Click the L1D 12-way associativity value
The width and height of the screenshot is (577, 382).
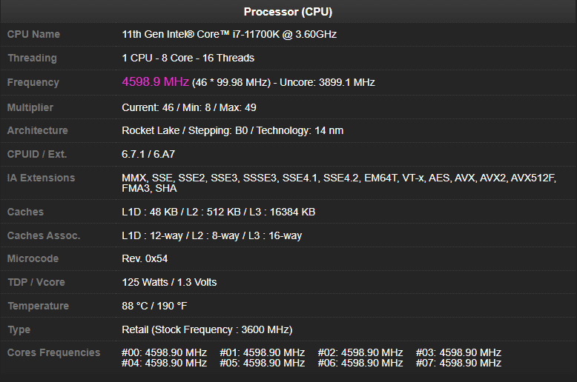coord(212,236)
